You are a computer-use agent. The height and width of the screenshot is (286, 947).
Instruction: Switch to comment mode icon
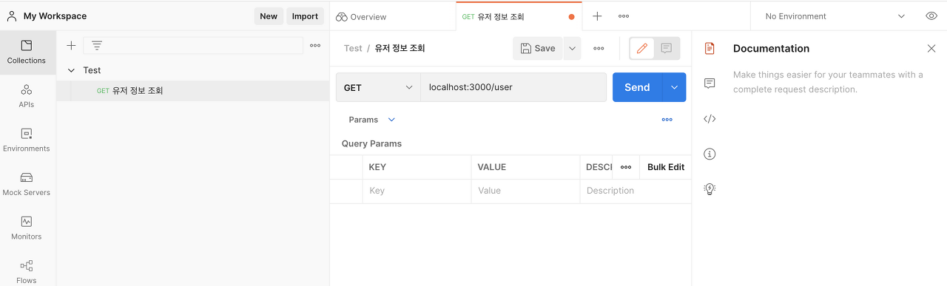coord(667,48)
